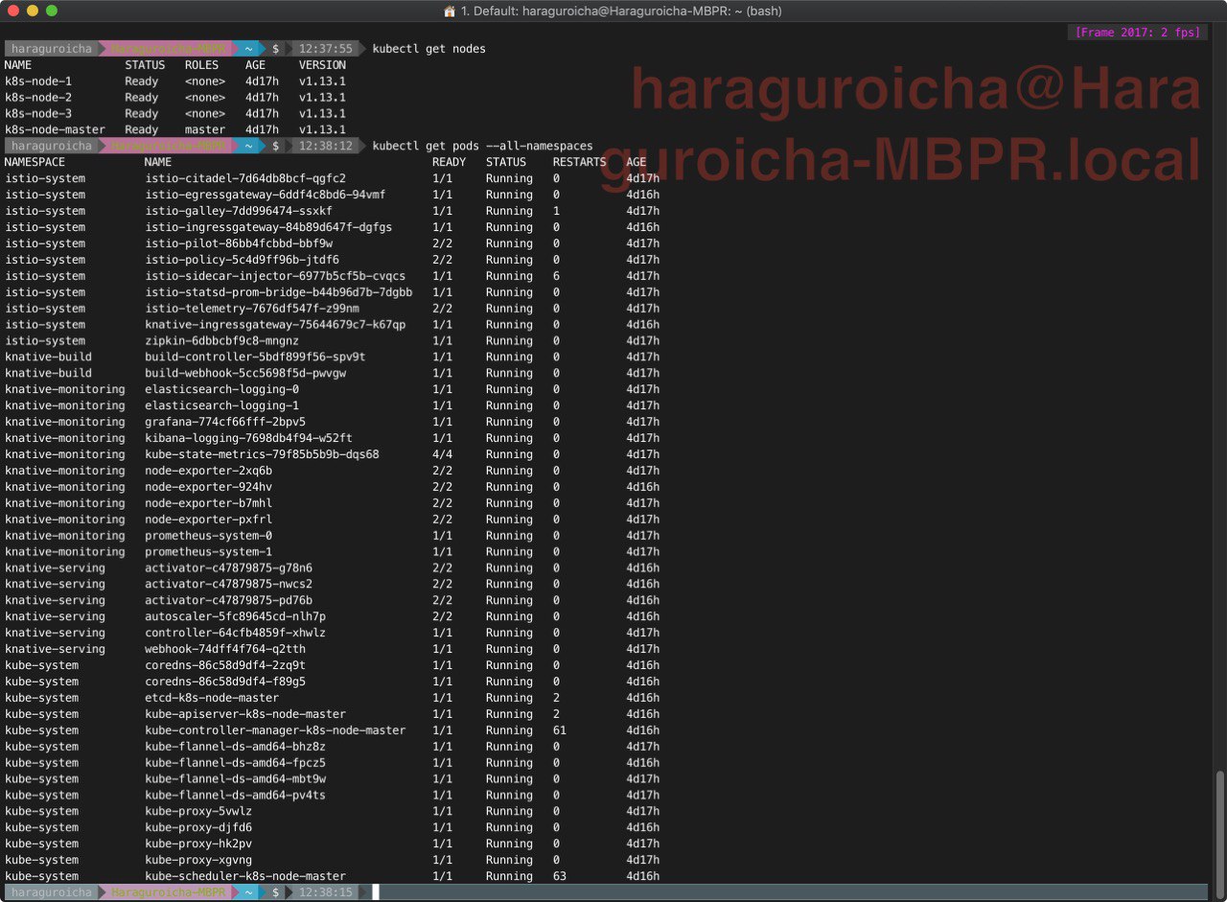Click the kube-controller-manager-k8s-node-master pod name

point(275,730)
